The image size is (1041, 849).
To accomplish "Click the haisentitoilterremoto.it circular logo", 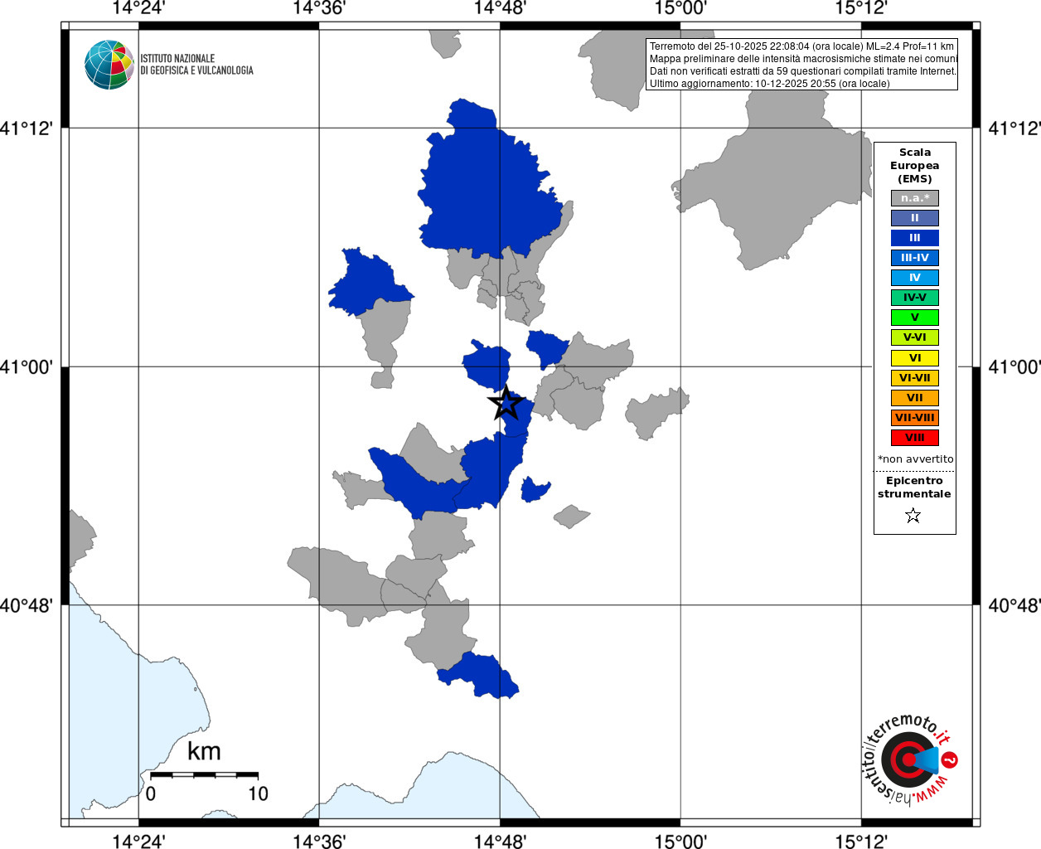I will tap(909, 759).
